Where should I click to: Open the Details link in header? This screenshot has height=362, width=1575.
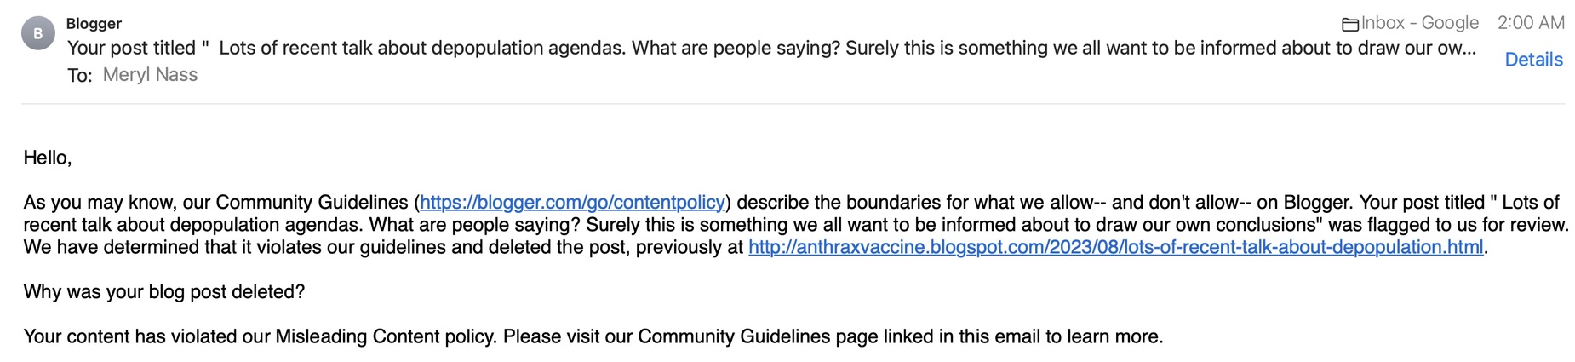click(x=1533, y=60)
